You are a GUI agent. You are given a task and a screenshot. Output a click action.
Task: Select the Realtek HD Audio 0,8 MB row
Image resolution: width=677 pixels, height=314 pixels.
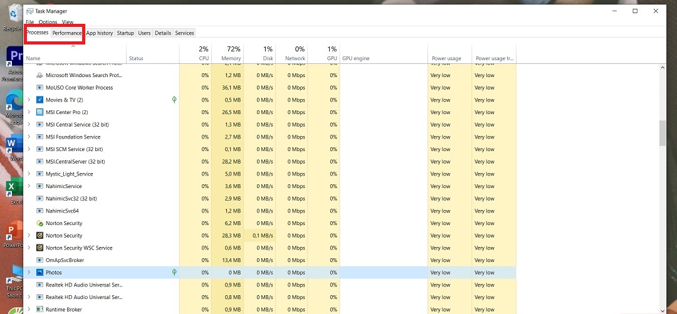click(x=270, y=297)
